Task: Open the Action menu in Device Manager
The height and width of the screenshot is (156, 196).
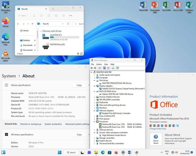Action: (x=99, y=64)
